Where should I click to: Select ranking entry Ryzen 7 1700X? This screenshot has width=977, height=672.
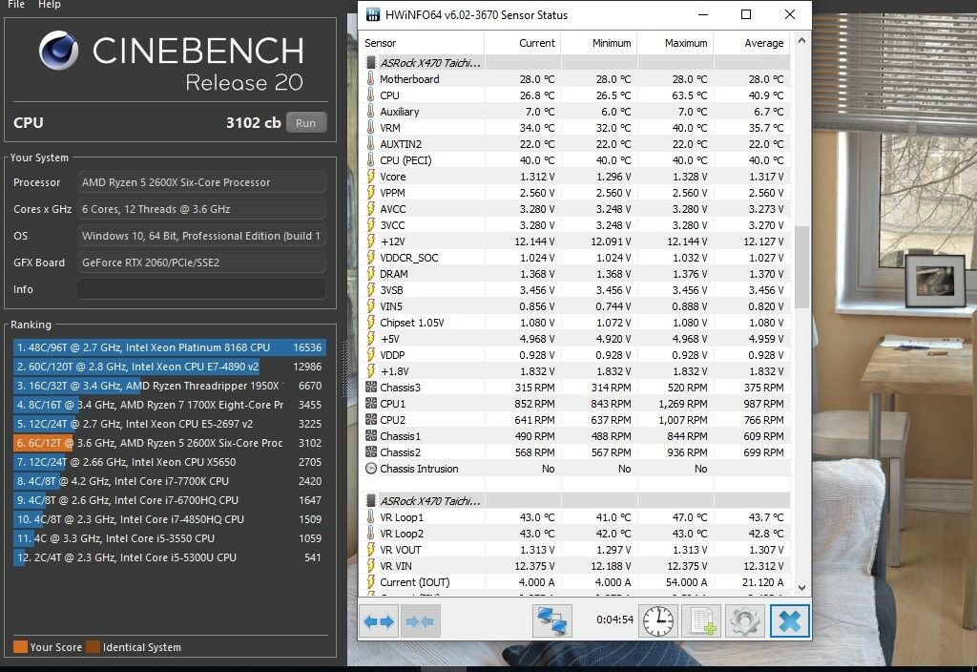[x=168, y=405]
